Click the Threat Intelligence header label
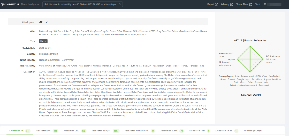 pos(30,4)
